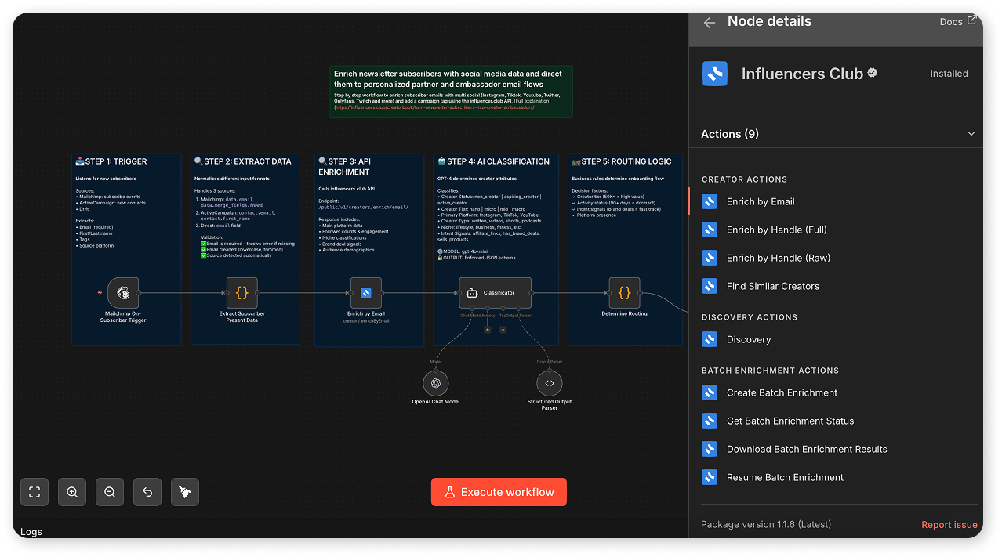The height and width of the screenshot is (557, 1002).
Task: Select the Extract Subscriber Present Data node
Action: (x=241, y=293)
